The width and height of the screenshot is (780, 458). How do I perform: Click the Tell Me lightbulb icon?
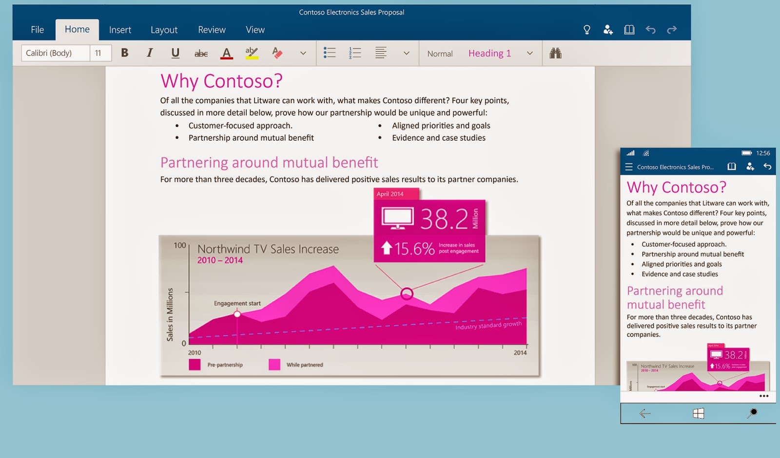587,30
